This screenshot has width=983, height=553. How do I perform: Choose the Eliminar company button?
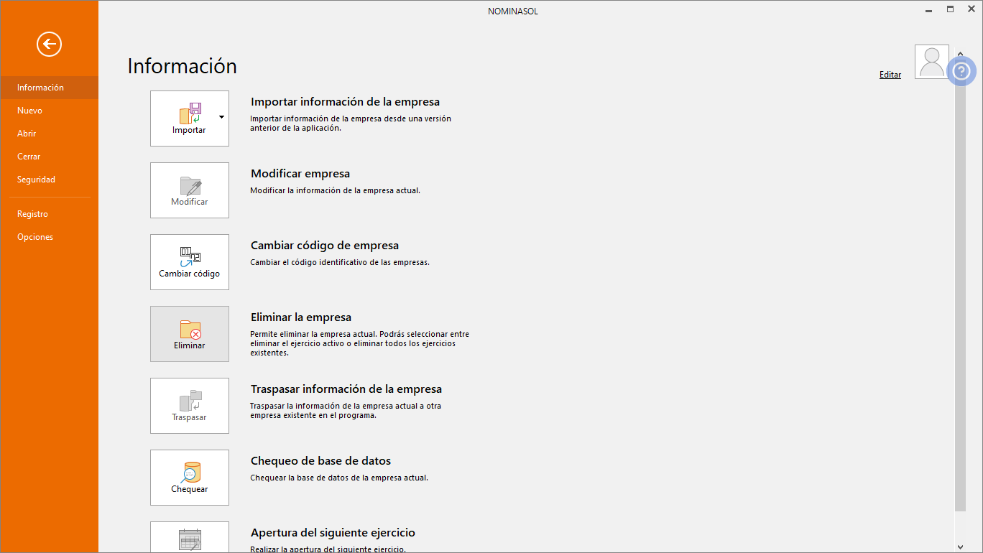pyautogui.click(x=190, y=334)
